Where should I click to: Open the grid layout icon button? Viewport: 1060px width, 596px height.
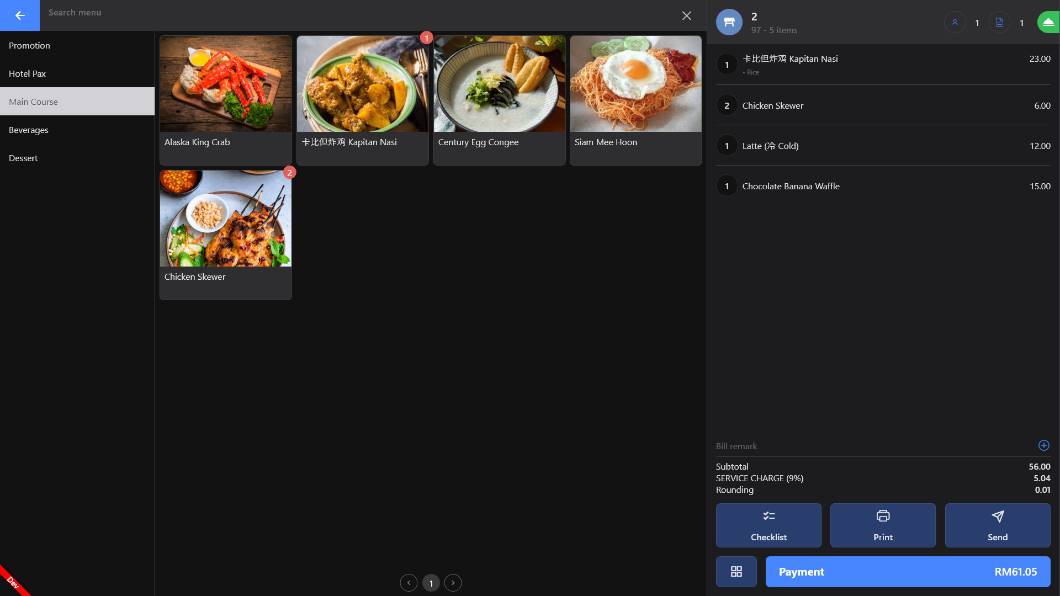(736, 572)
